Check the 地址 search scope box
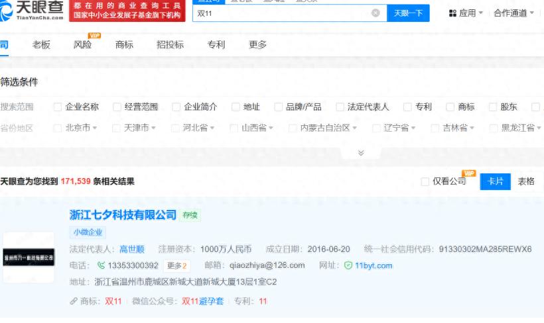 tap(236, 107)
